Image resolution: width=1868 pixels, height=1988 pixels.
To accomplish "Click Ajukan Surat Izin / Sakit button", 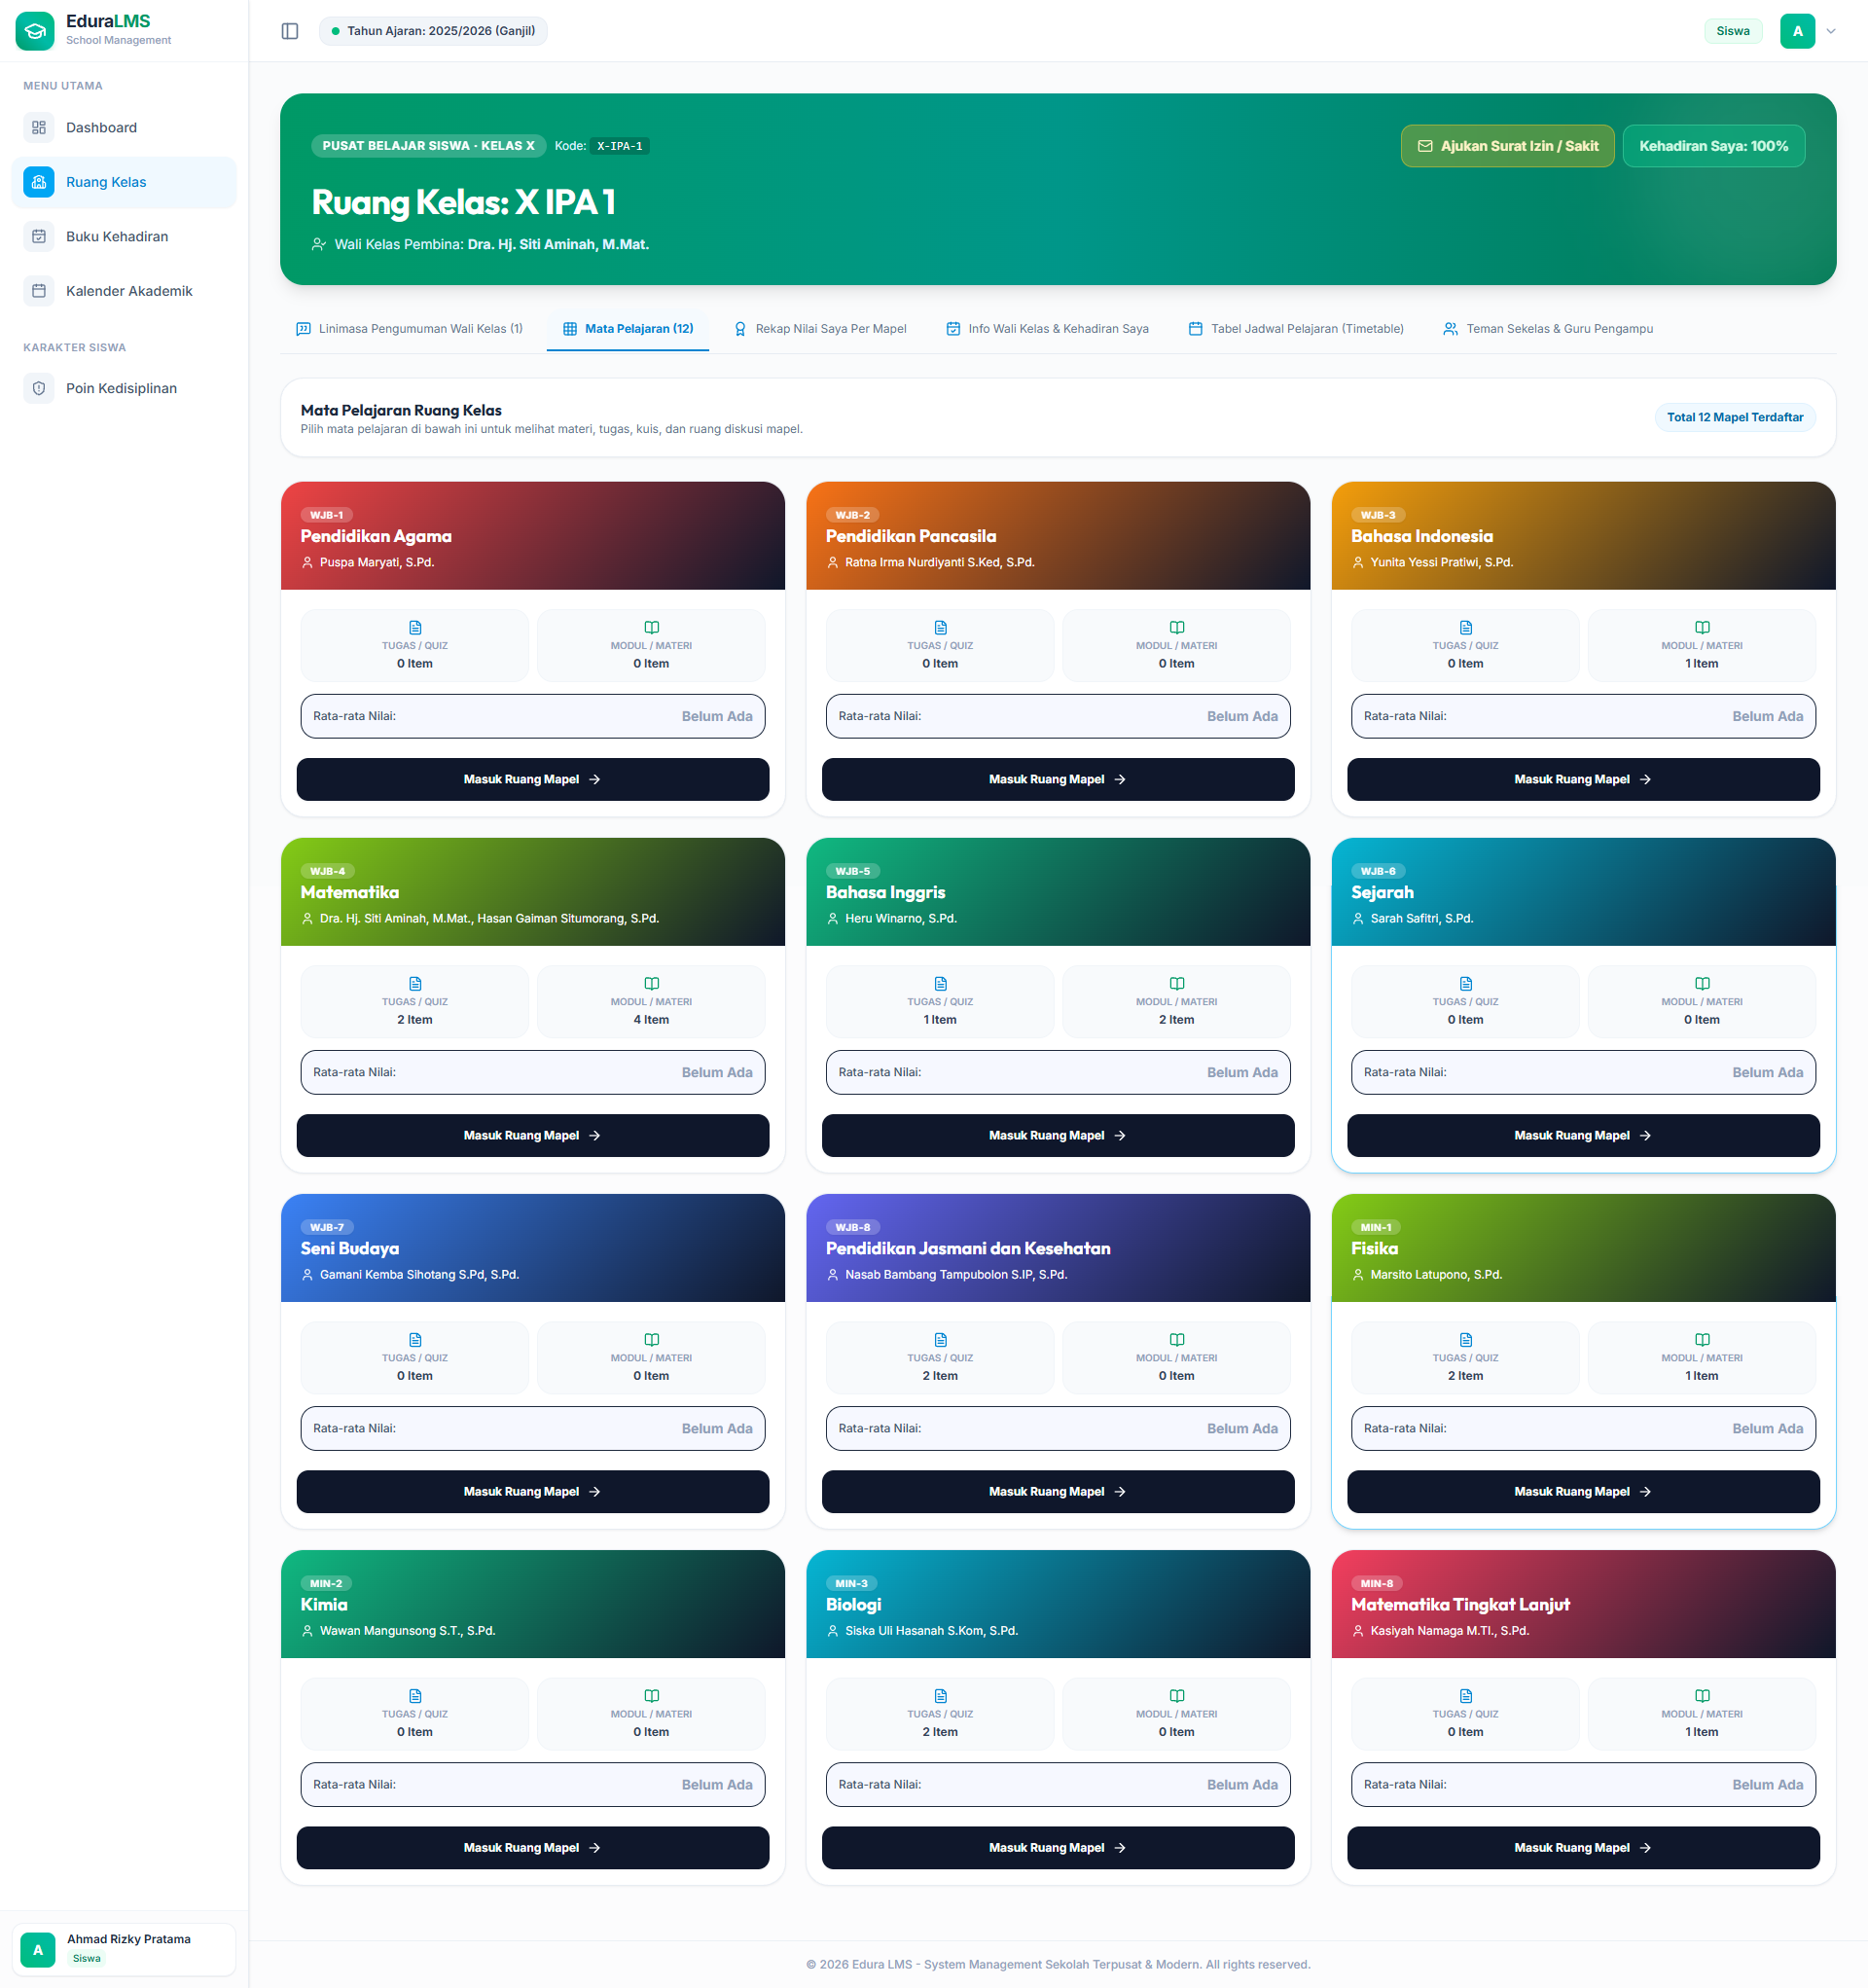I will pos(1507,146).
